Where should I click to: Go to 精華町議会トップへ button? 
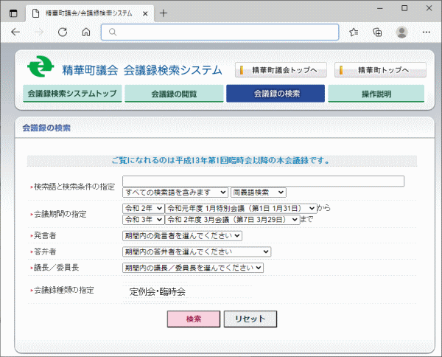[281, 70]
